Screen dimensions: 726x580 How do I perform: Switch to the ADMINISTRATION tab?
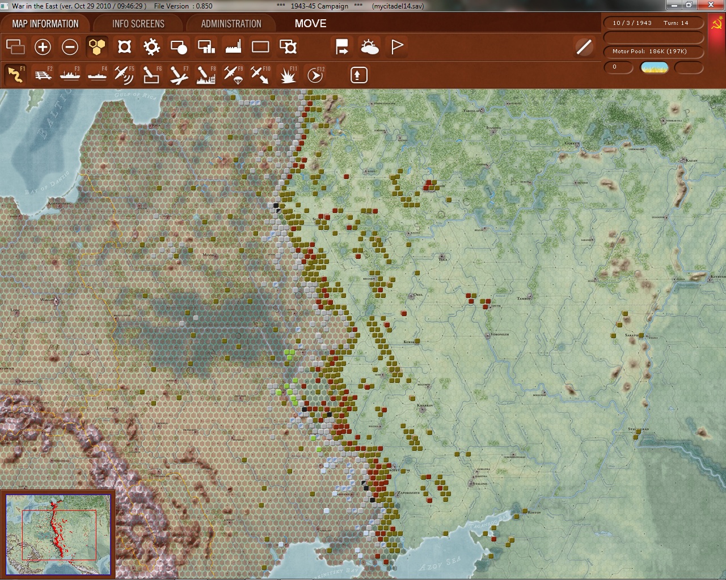tap(231, 24)
